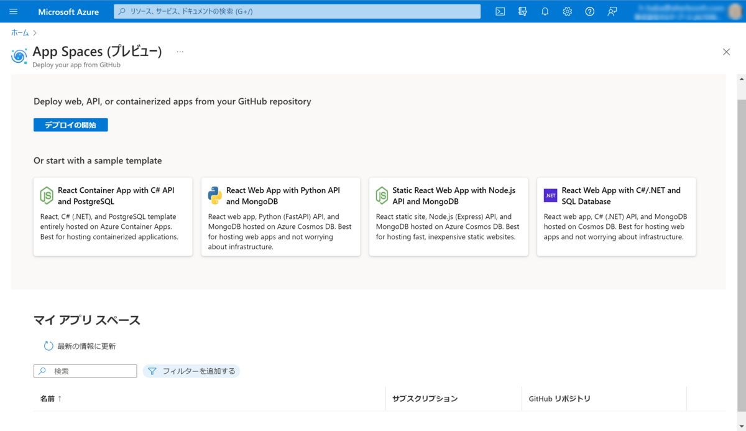The height and width of the screenshot is (431, 746).
Task: Sort the 名前 column
Action: (x=50, y=398)
